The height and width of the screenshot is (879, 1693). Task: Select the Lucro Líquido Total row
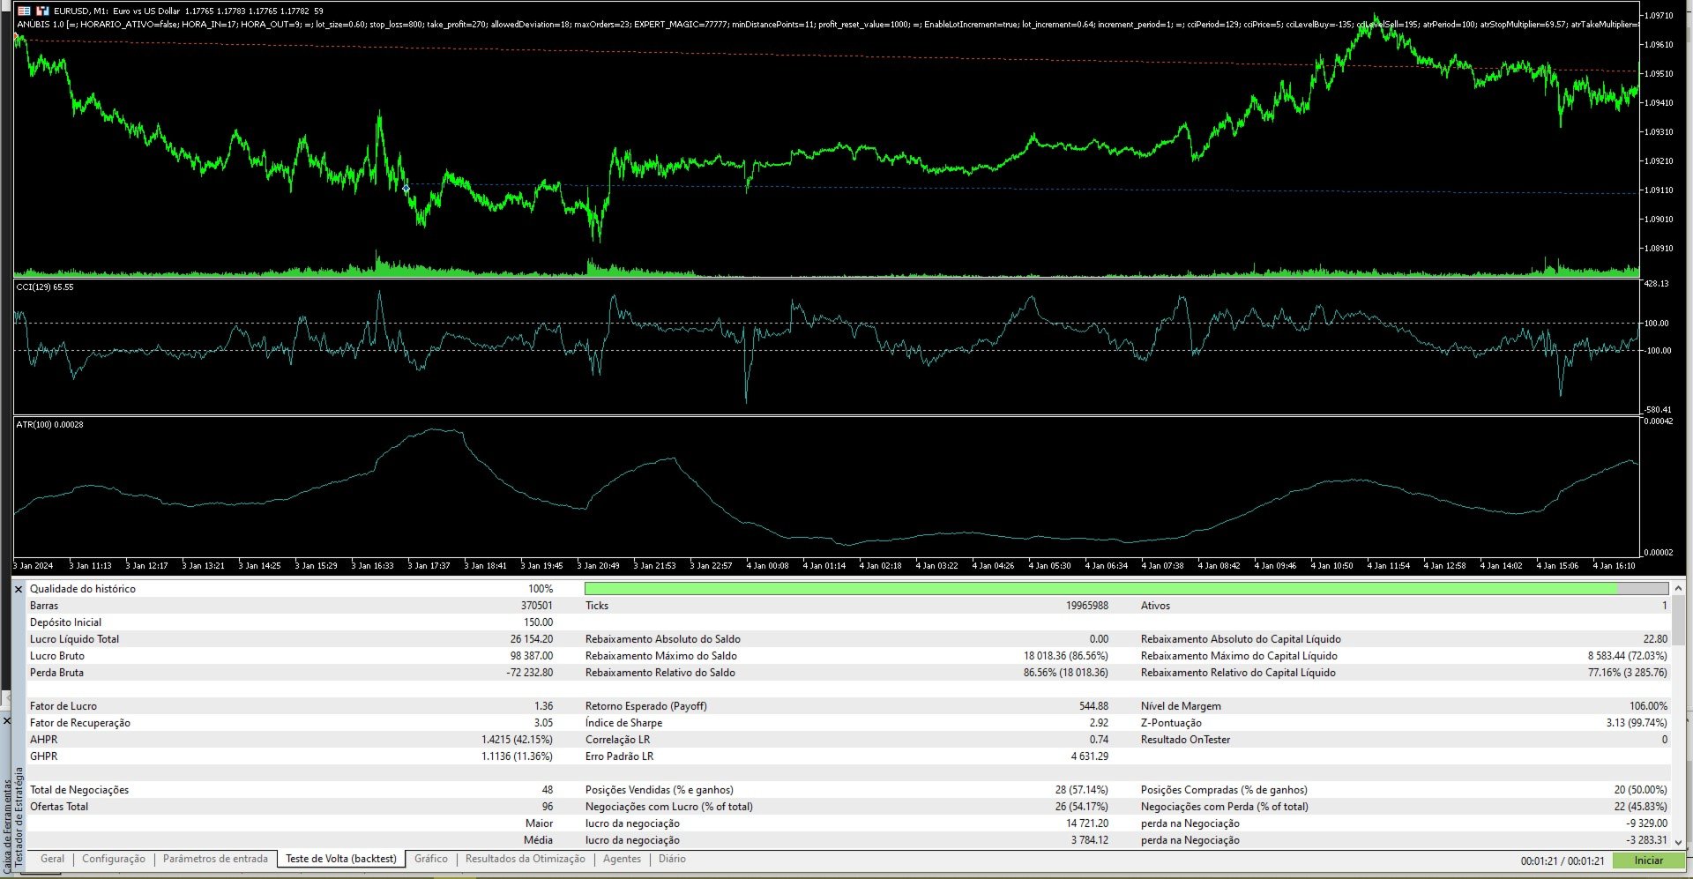tap(291, 639)
